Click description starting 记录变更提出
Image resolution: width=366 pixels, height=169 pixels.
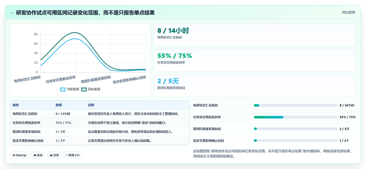[x=120, y=141]
